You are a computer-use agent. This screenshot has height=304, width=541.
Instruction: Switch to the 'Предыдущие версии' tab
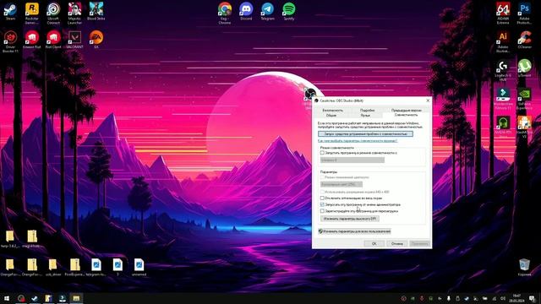[406, 111]
